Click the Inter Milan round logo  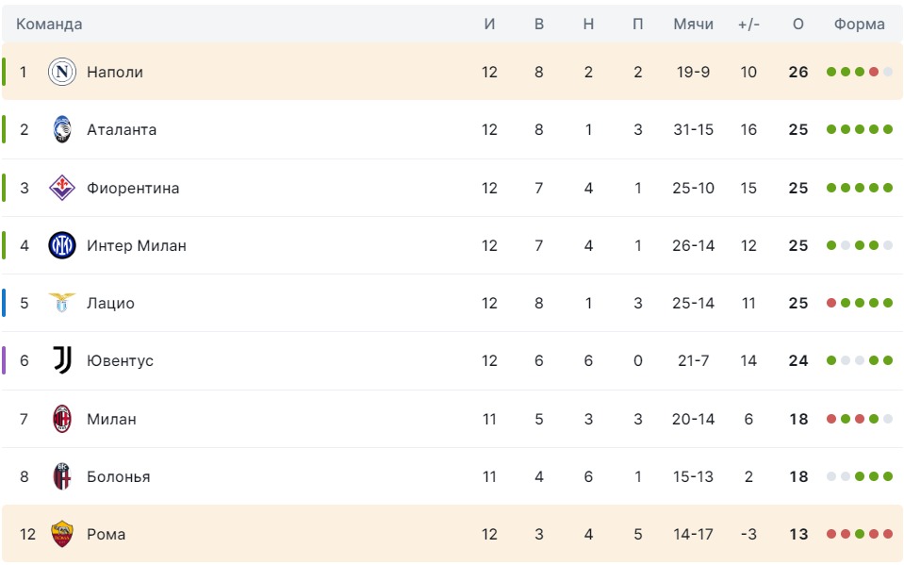(x=61, y=245)
